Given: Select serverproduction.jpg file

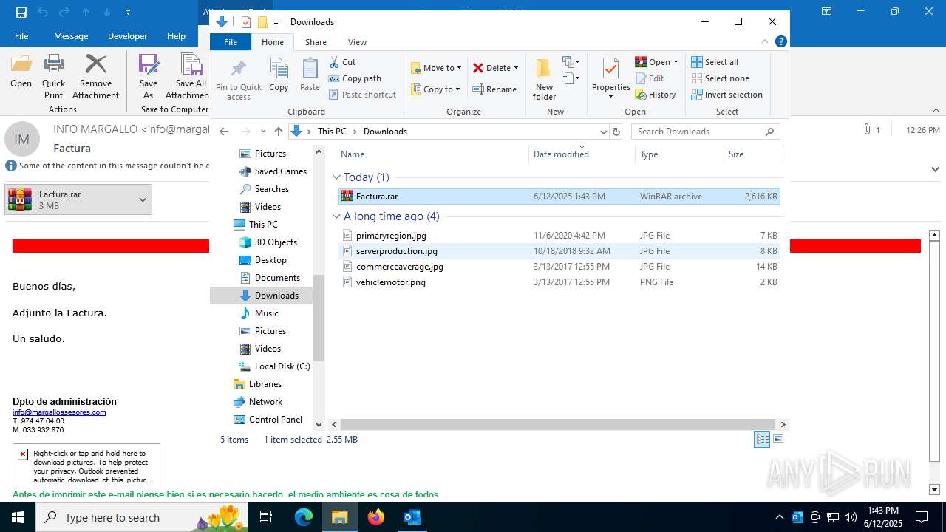Looking at the screenshot, I should tap(559, 251).
